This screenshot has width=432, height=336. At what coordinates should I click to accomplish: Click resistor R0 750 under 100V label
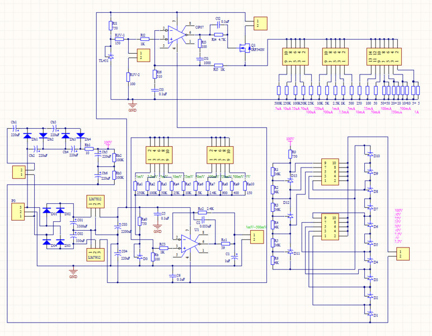coord(290,153)
